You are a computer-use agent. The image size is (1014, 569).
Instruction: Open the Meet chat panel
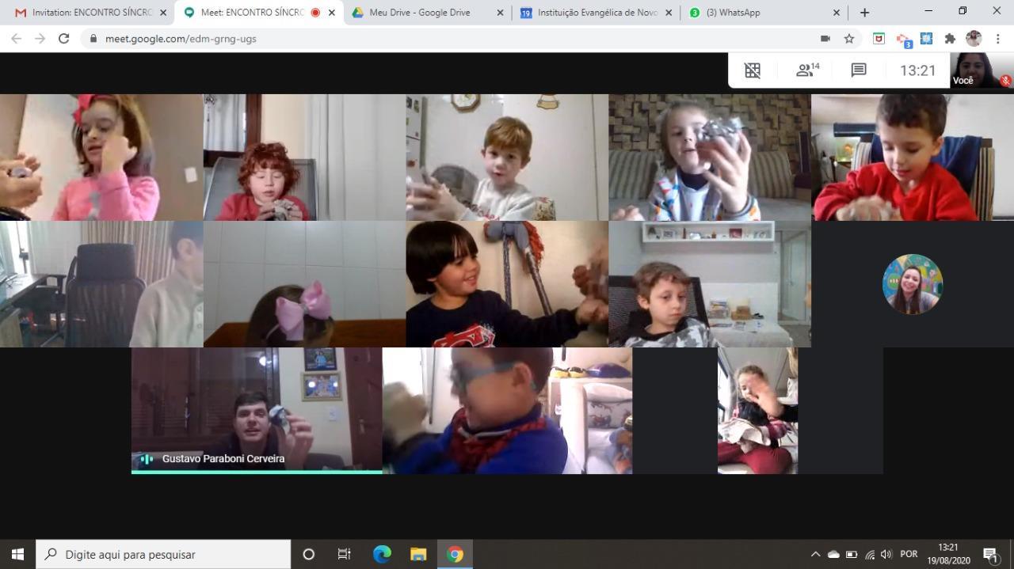[859, 70]
